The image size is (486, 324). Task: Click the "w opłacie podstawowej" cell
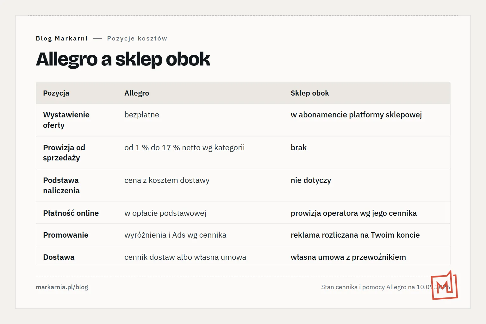pos(165,213)
